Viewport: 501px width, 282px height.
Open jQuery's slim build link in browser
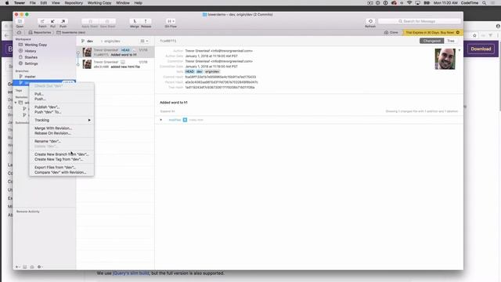pyautogui.click(x=131, y=273)
